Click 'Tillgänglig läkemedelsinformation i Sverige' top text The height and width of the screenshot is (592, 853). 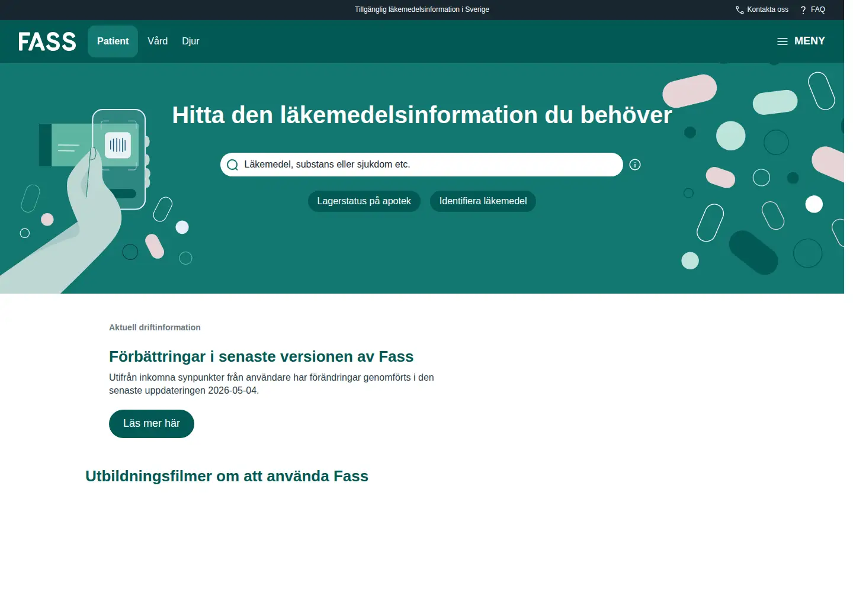point(422,9)
